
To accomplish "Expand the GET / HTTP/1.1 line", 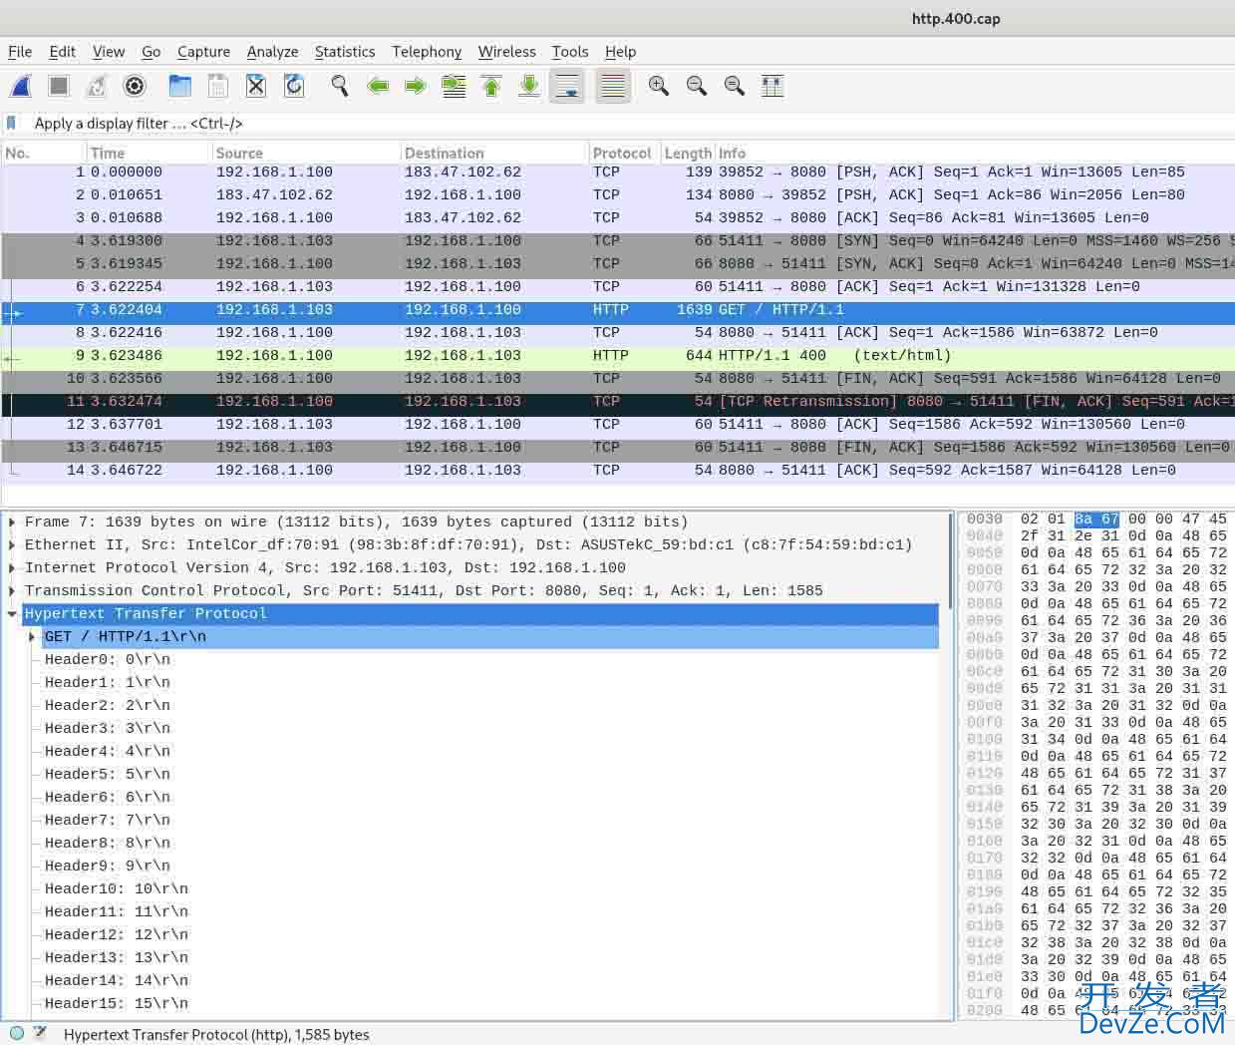I will (x=32, y=636).
